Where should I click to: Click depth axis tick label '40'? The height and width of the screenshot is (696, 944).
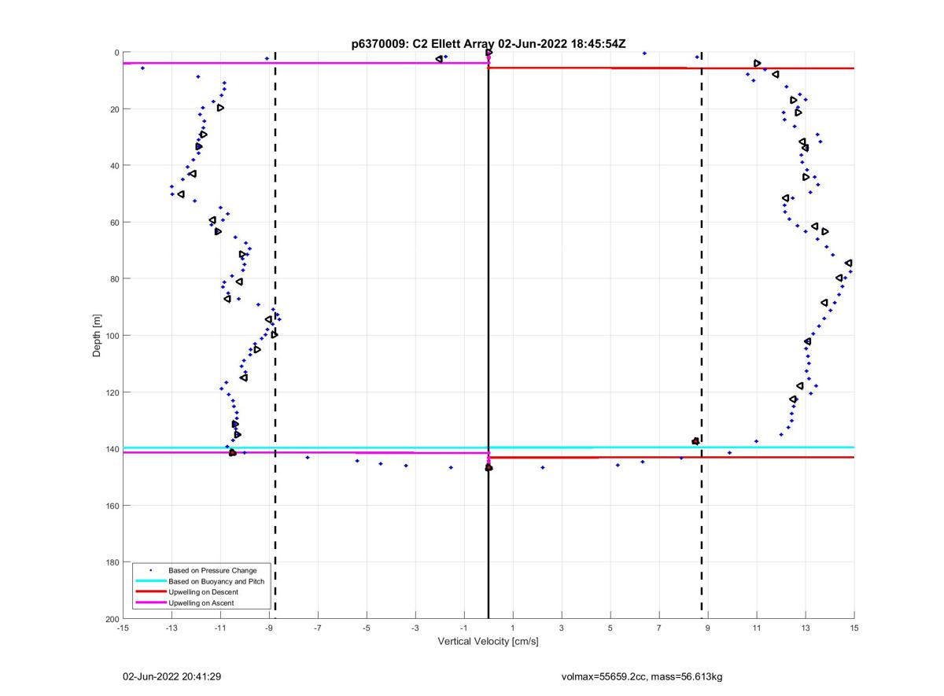[x=114, y=166]
